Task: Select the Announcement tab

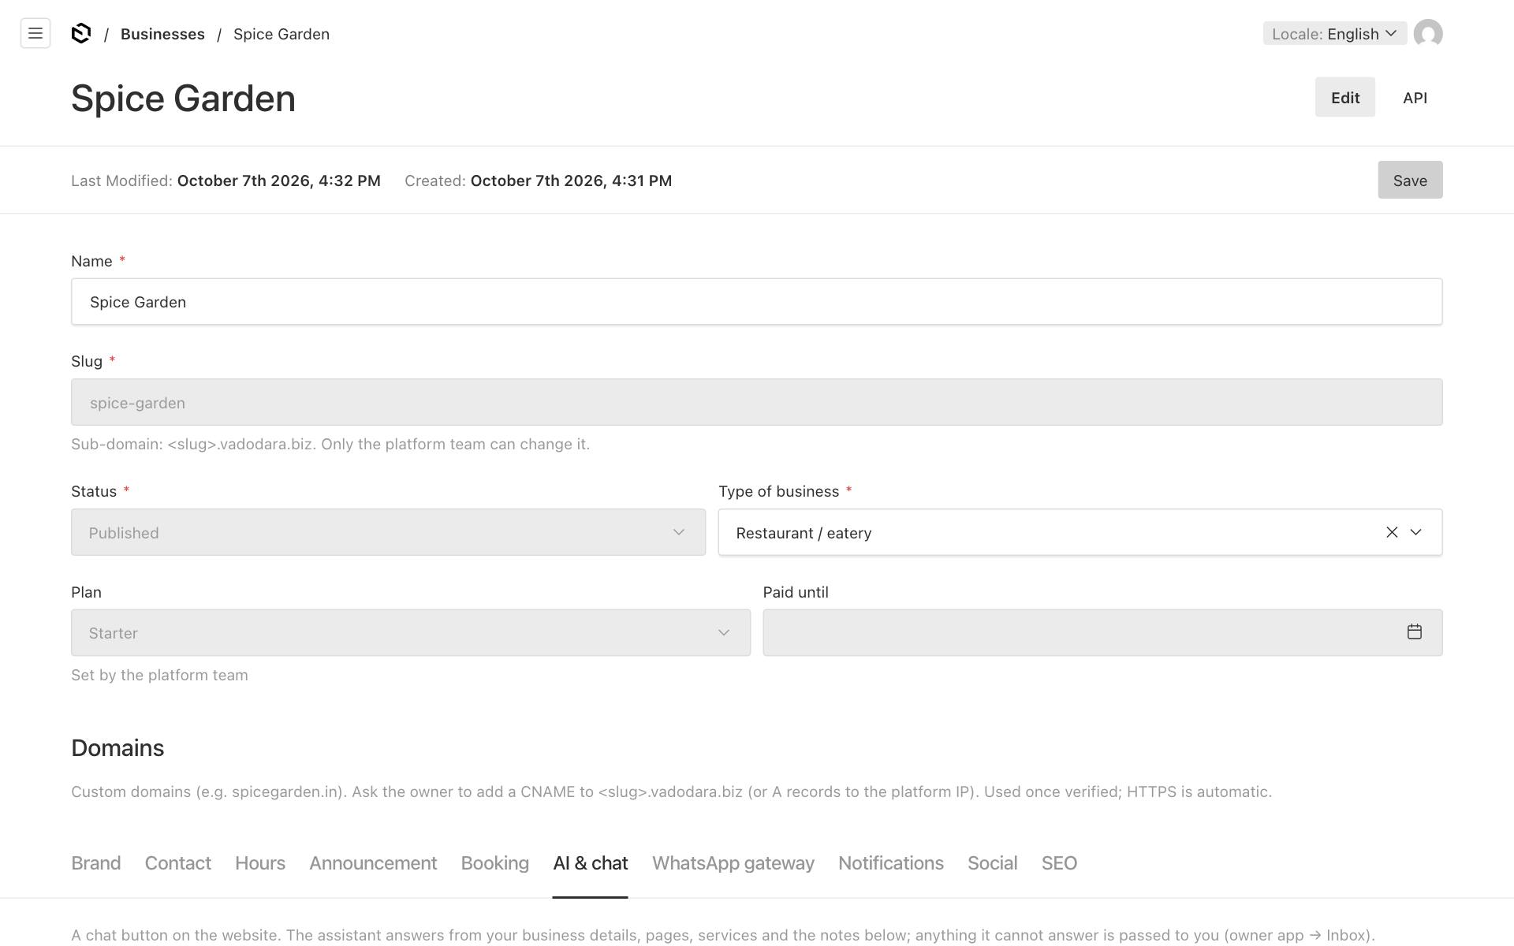Action: tap(373, 863)
